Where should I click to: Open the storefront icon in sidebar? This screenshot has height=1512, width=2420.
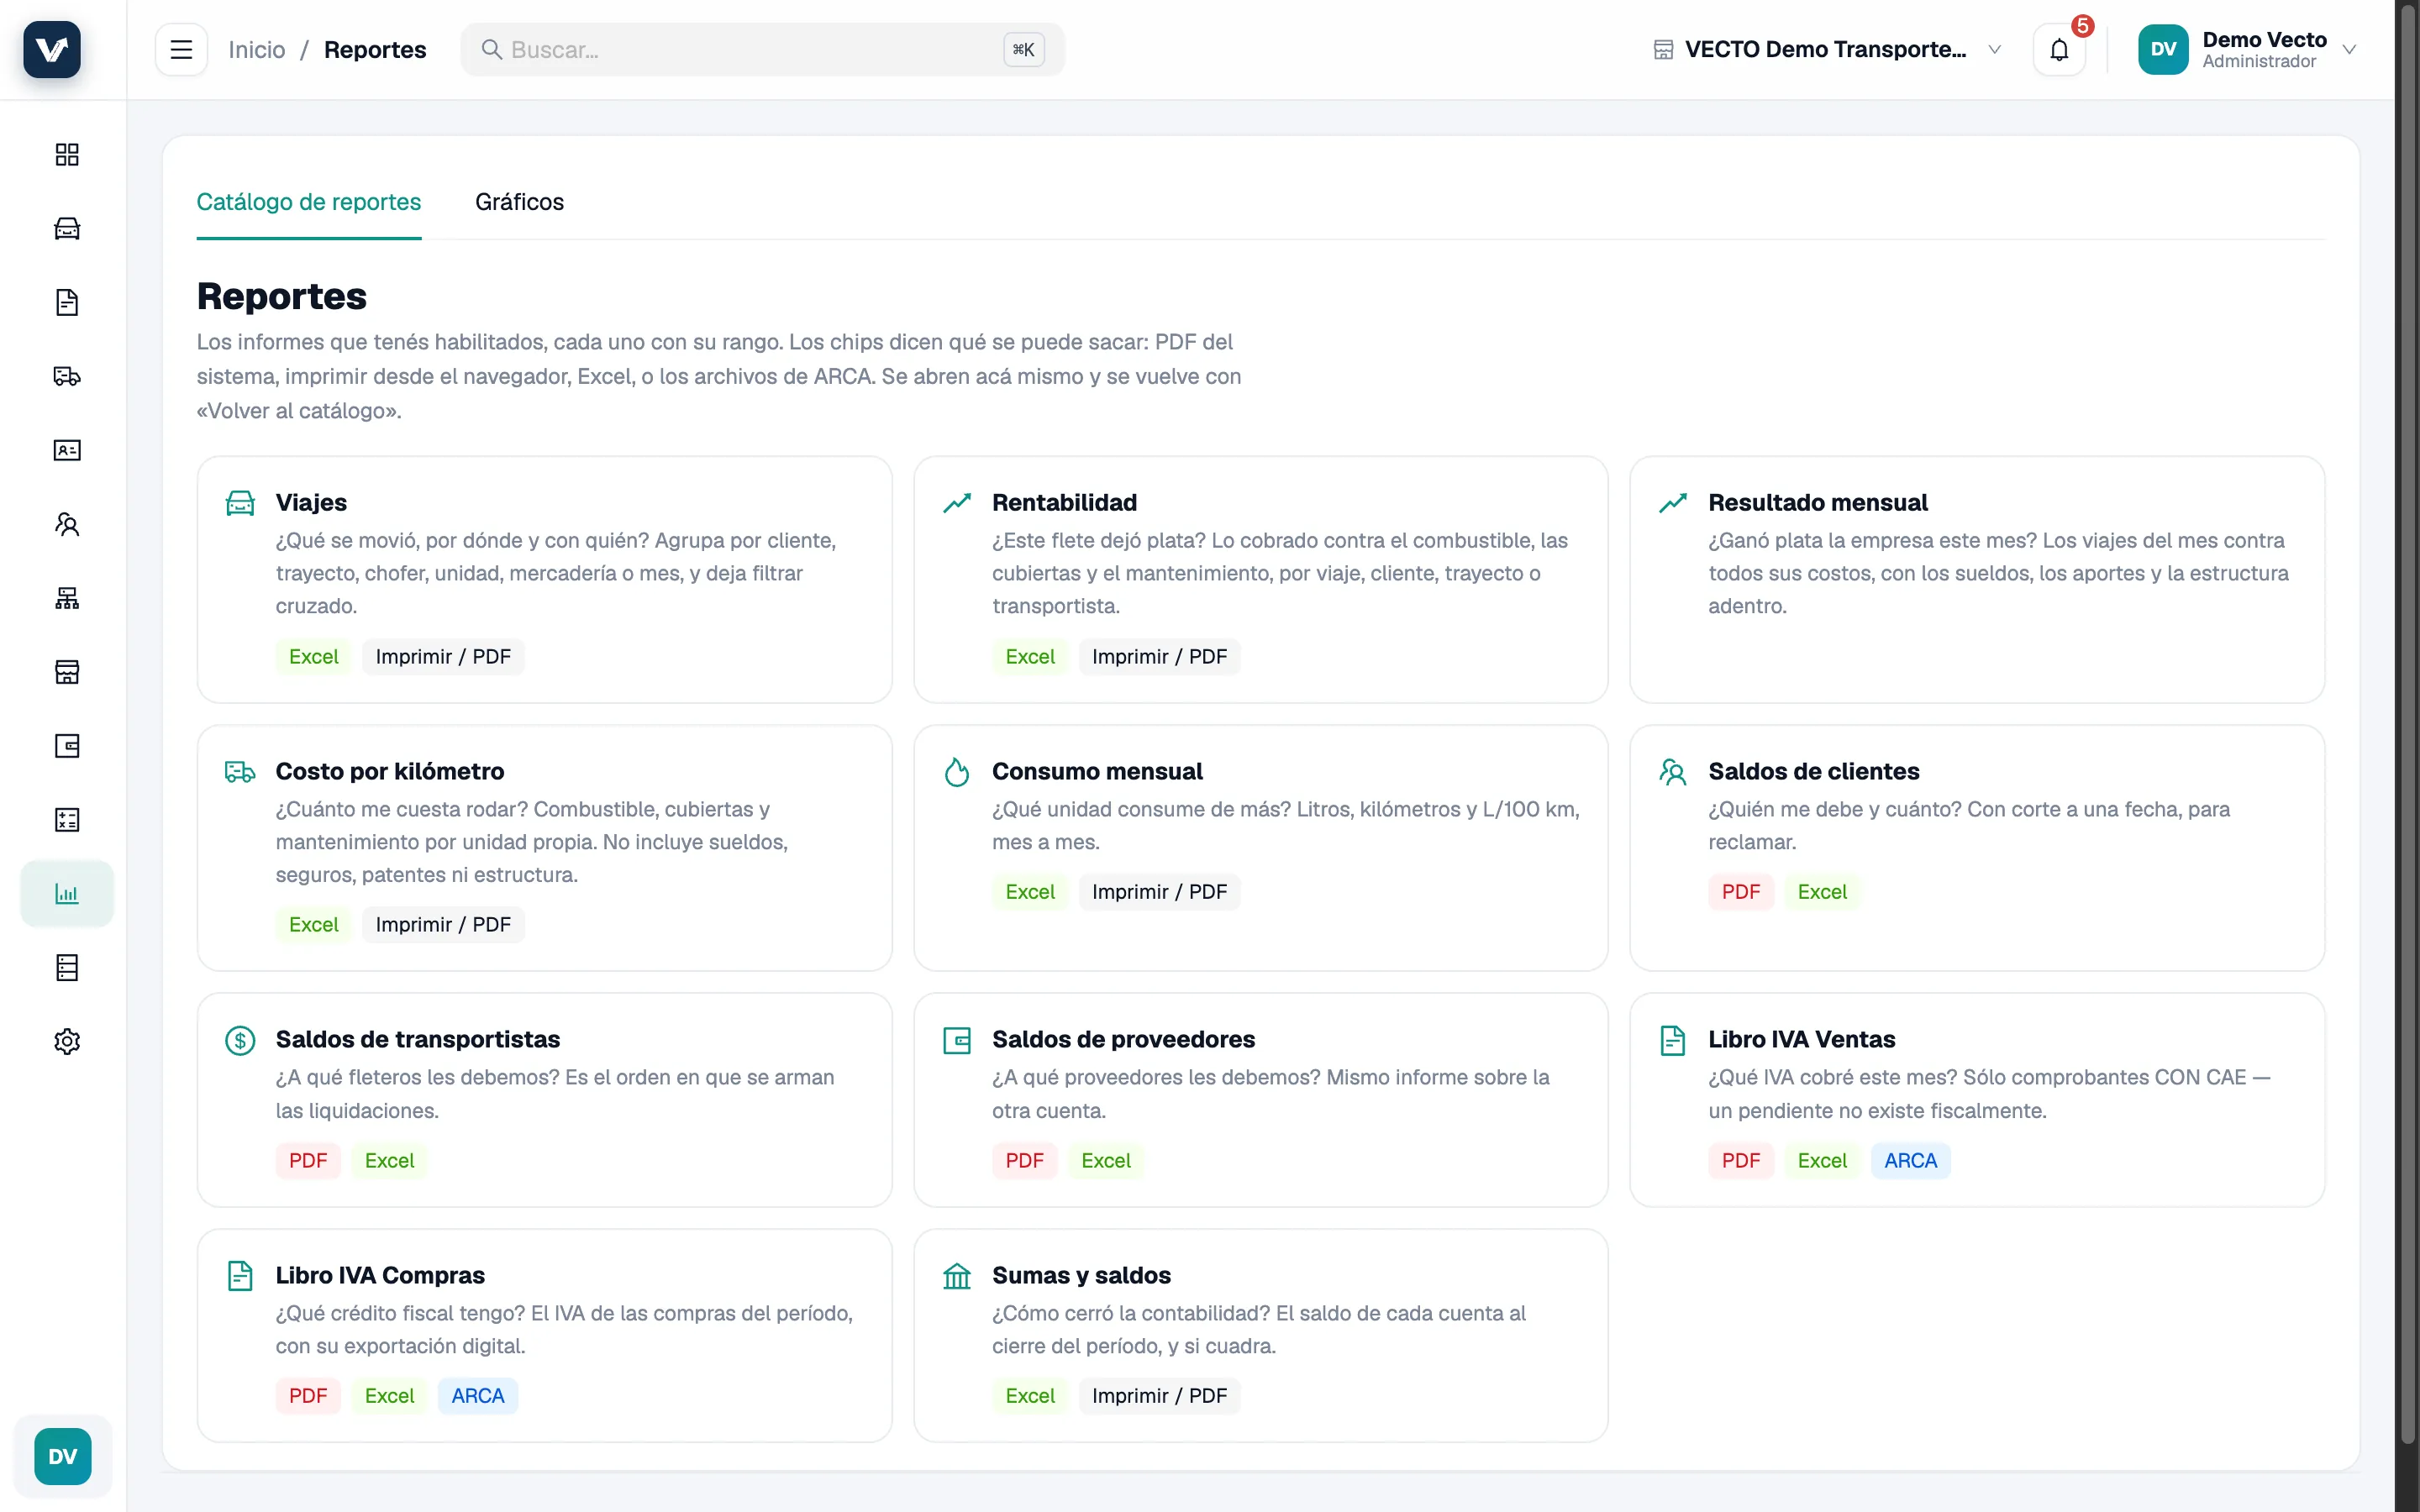67,672
